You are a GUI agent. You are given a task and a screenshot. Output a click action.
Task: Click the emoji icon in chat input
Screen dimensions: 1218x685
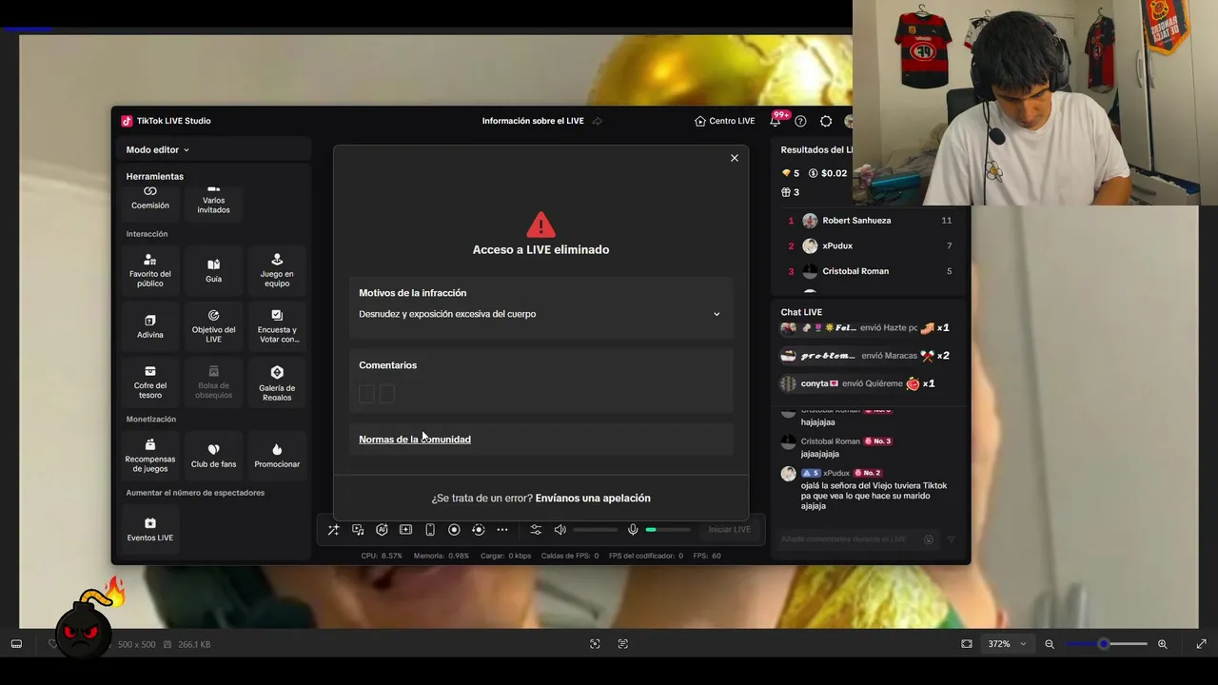[x=929, y=539]
